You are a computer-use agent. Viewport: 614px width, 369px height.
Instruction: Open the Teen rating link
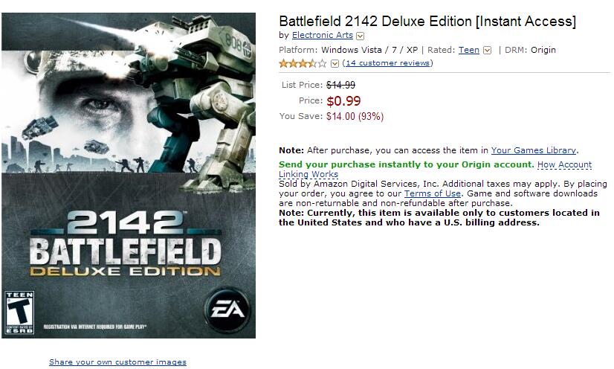click(469, 50)
